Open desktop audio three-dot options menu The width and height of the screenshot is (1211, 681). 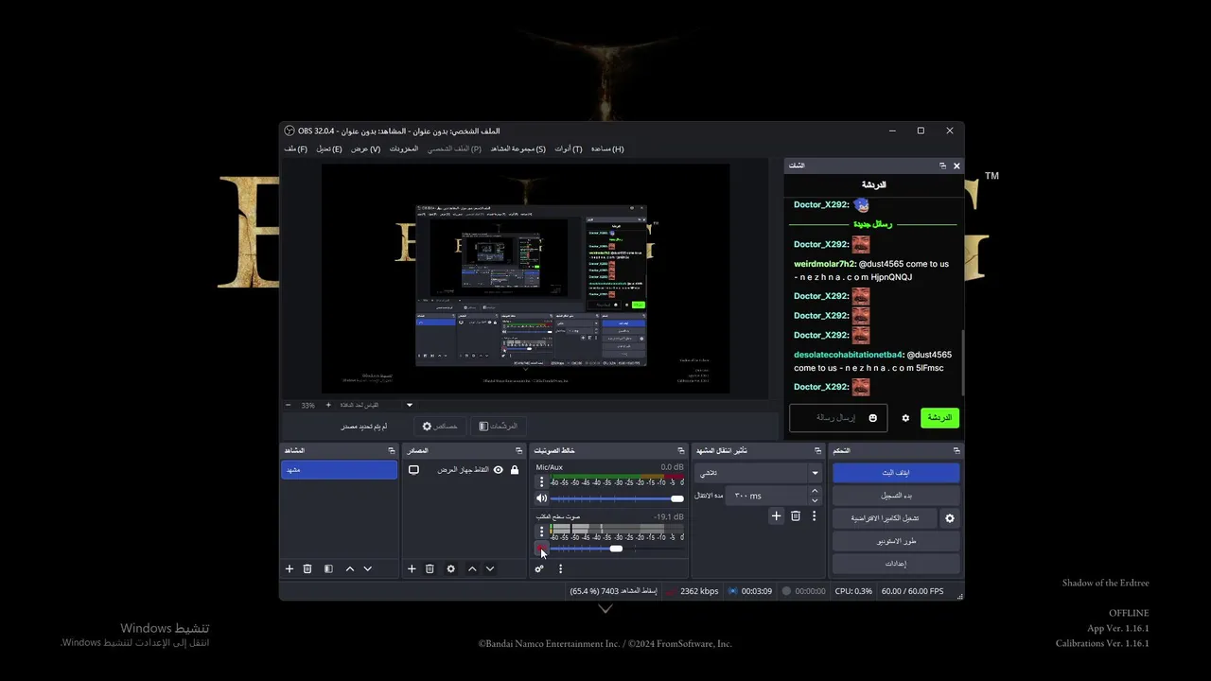(541, 532)
